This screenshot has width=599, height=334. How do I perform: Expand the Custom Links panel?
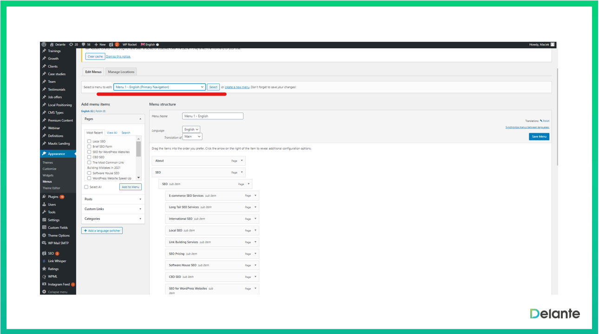pyautogui.click(x=113, y=209)
